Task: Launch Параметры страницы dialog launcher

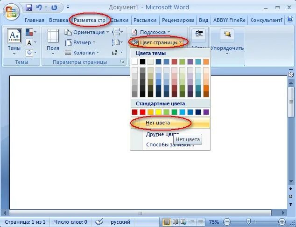Action: 122,62
